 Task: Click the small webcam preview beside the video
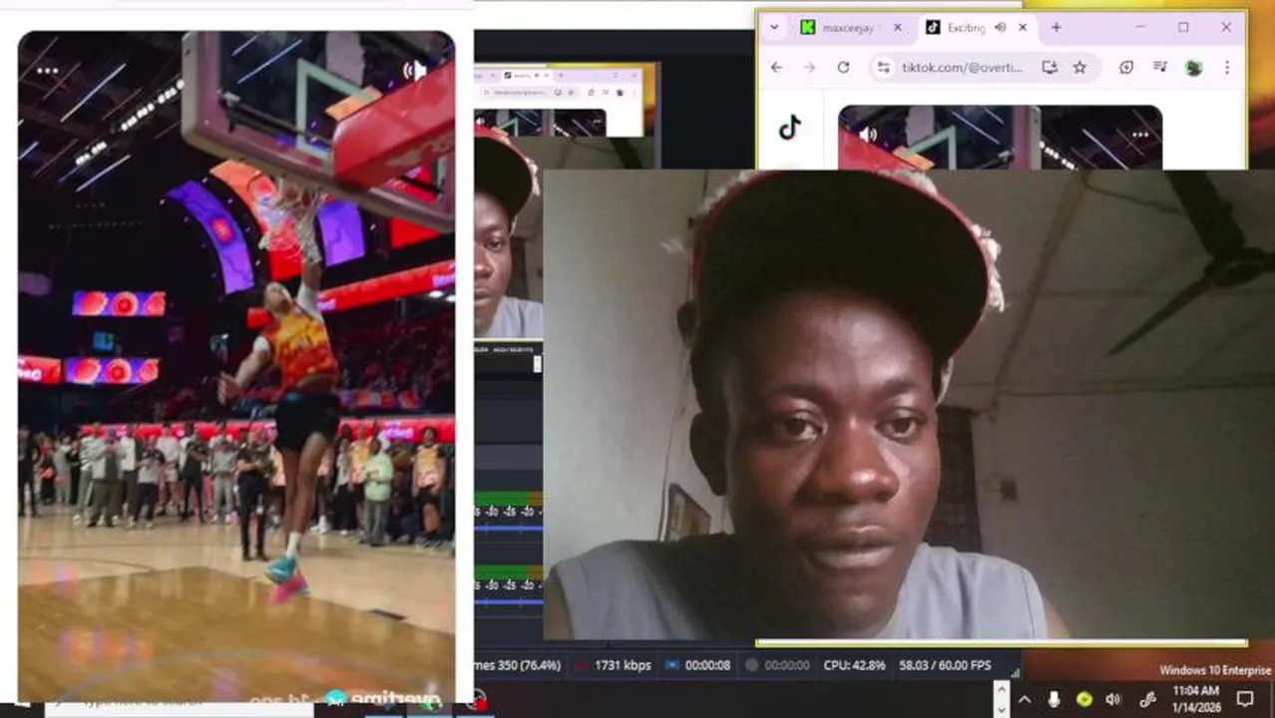(x=508, y=238)
